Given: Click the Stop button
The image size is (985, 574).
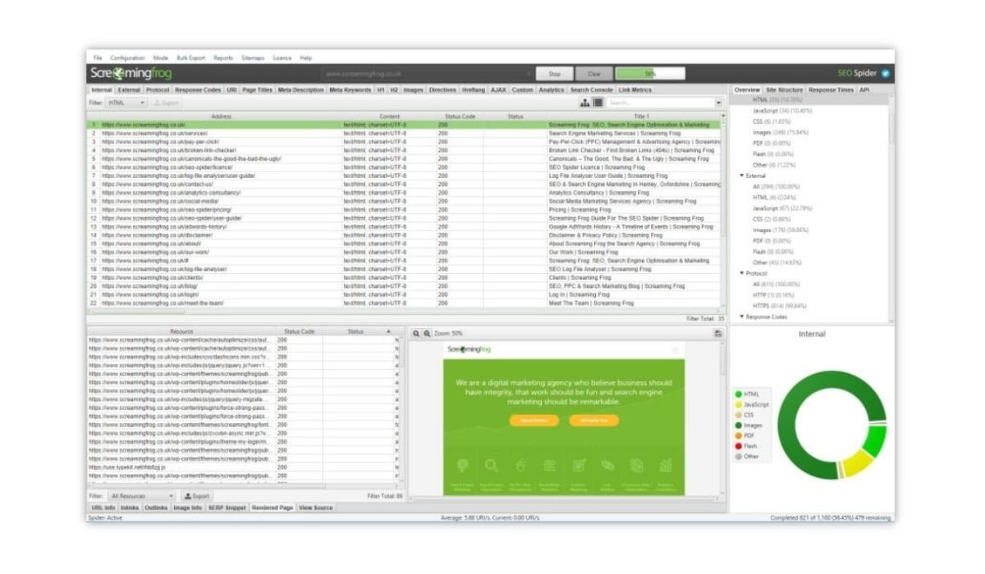Looking at the screenshot, I should click(554, 74).
